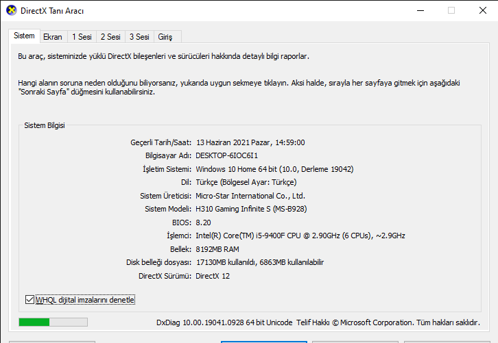Screen dimensions: 498x343
Task: Click the DirectX Tanı Aracı title icon
Action: click(12, 10)
